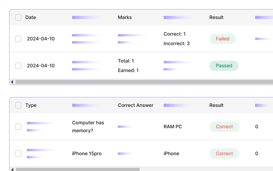Toggle select-all checkbox next to Type header
Image resolution: width=273 pixels, height=171 pixels.
point(18,105)
